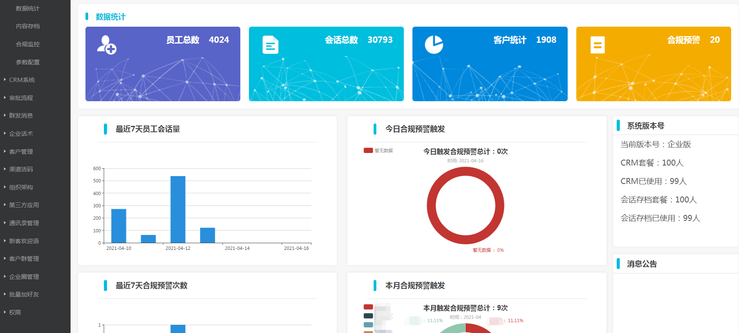Expand the 权限 menu group

pyautogui.click(x=15, y=313)
